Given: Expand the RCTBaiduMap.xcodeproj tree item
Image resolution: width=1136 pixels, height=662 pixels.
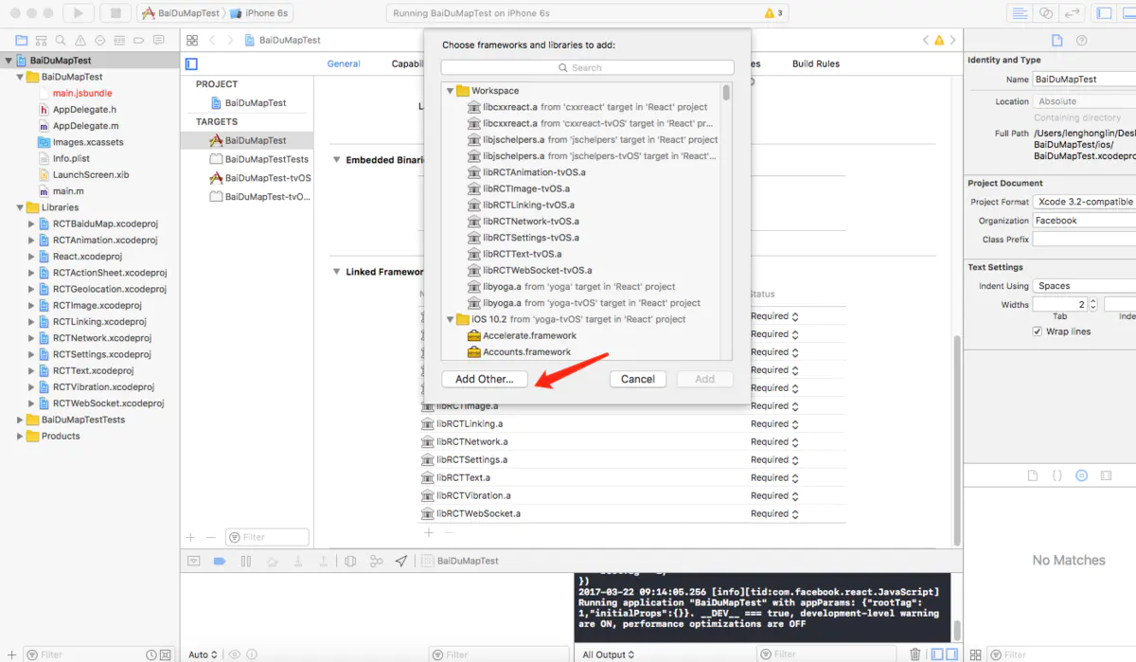Looking at the screenshot, I should [x=31, y=224].
